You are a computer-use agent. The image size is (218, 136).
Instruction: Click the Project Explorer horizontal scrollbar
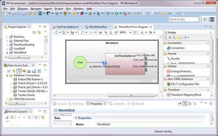(x=19, y=57)
